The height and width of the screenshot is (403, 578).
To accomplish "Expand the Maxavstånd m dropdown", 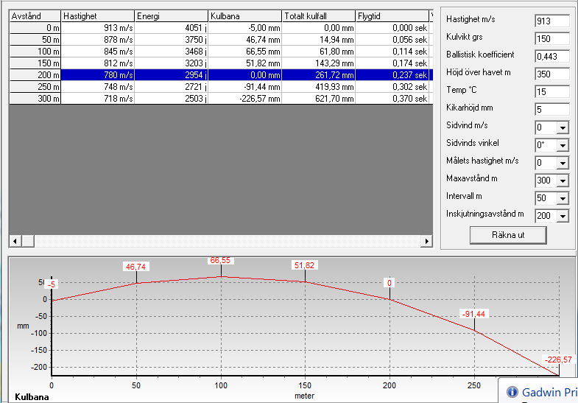I will (x=560, y=181).
